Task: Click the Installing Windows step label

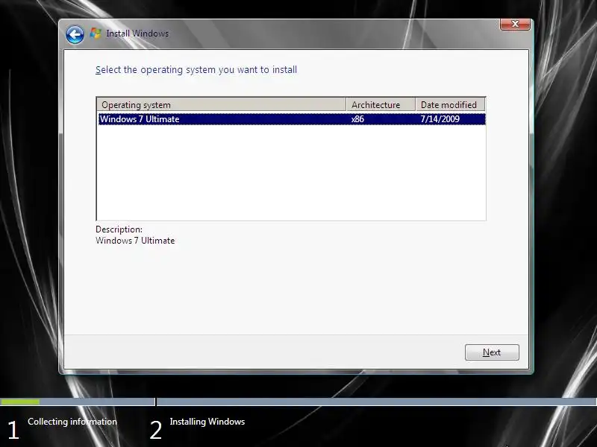Action: pyautogui.click(x=207, y=422)
